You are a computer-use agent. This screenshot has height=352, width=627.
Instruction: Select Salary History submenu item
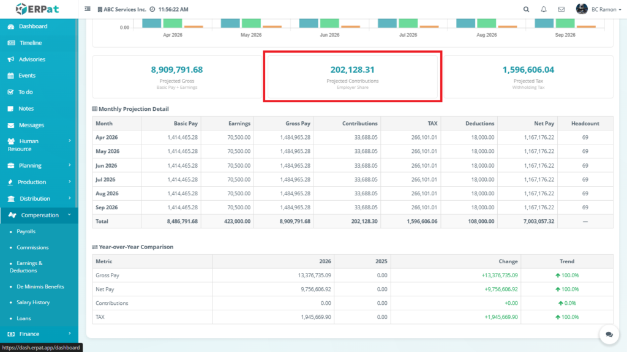33,302
